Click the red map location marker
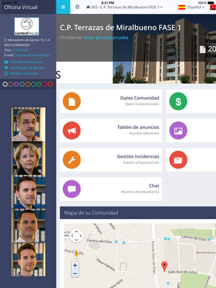The height and width of the screenshot is (288, 216). (164, 266)
